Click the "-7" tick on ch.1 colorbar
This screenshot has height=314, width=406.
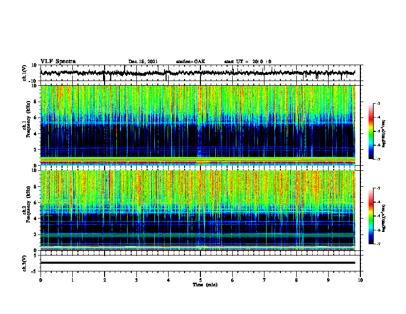click(x=378, y=159)
